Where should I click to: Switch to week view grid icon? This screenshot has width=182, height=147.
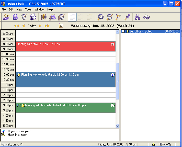(x=81, y=17)
